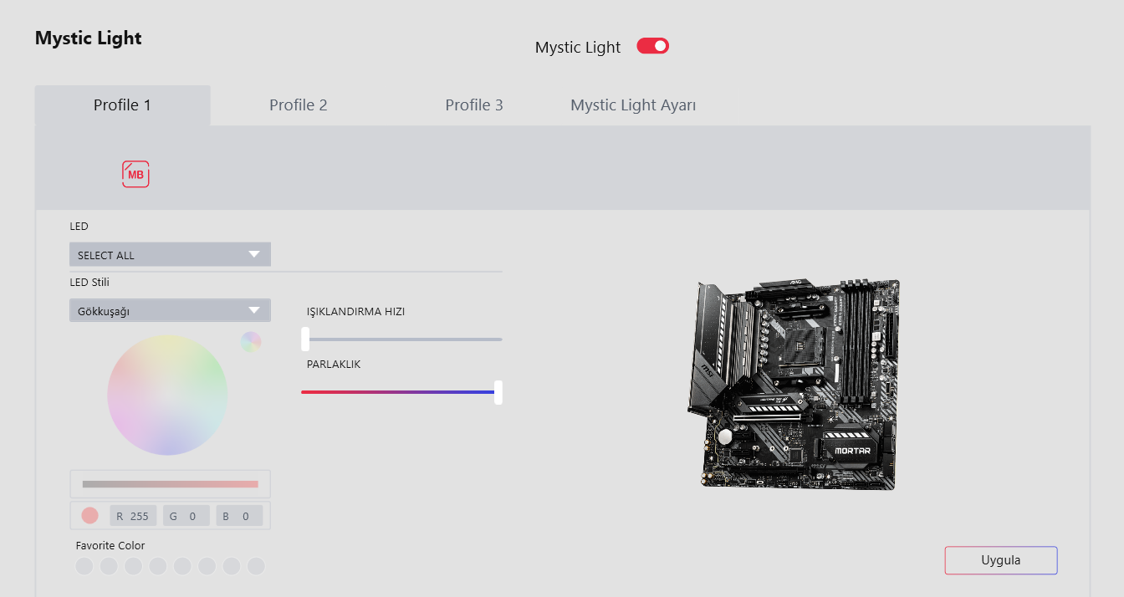
Task: Select the first Favorite Color slot
Action: 84,567
